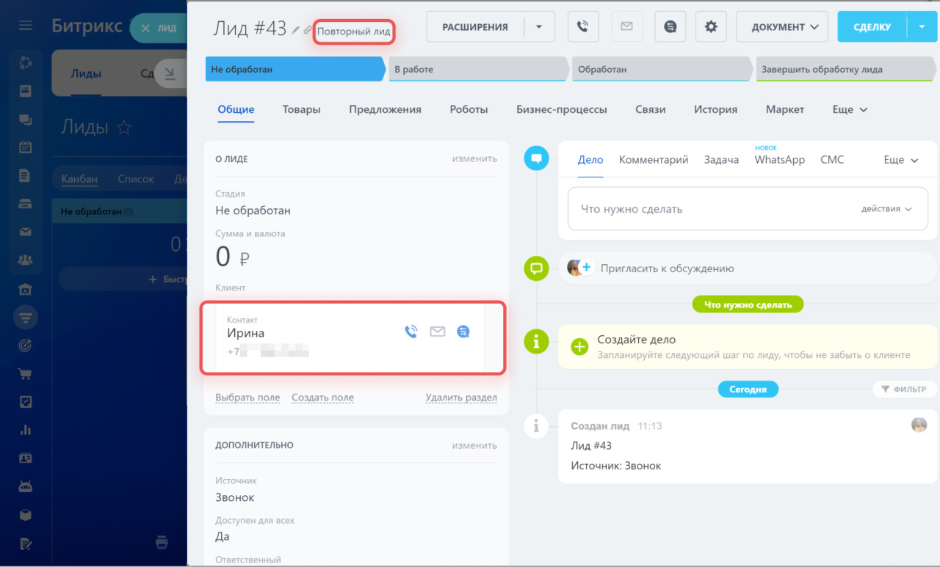Click the green plus icon to create activity
The image size is (940, 567).
579,347
